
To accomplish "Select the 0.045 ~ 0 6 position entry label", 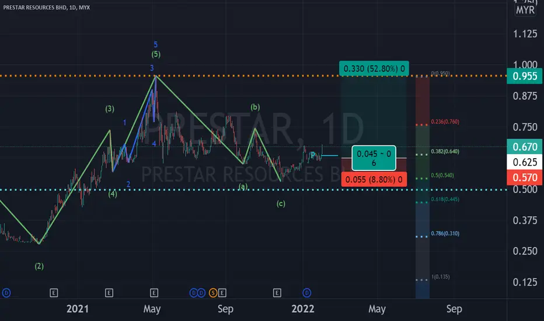I will [374, 158].
